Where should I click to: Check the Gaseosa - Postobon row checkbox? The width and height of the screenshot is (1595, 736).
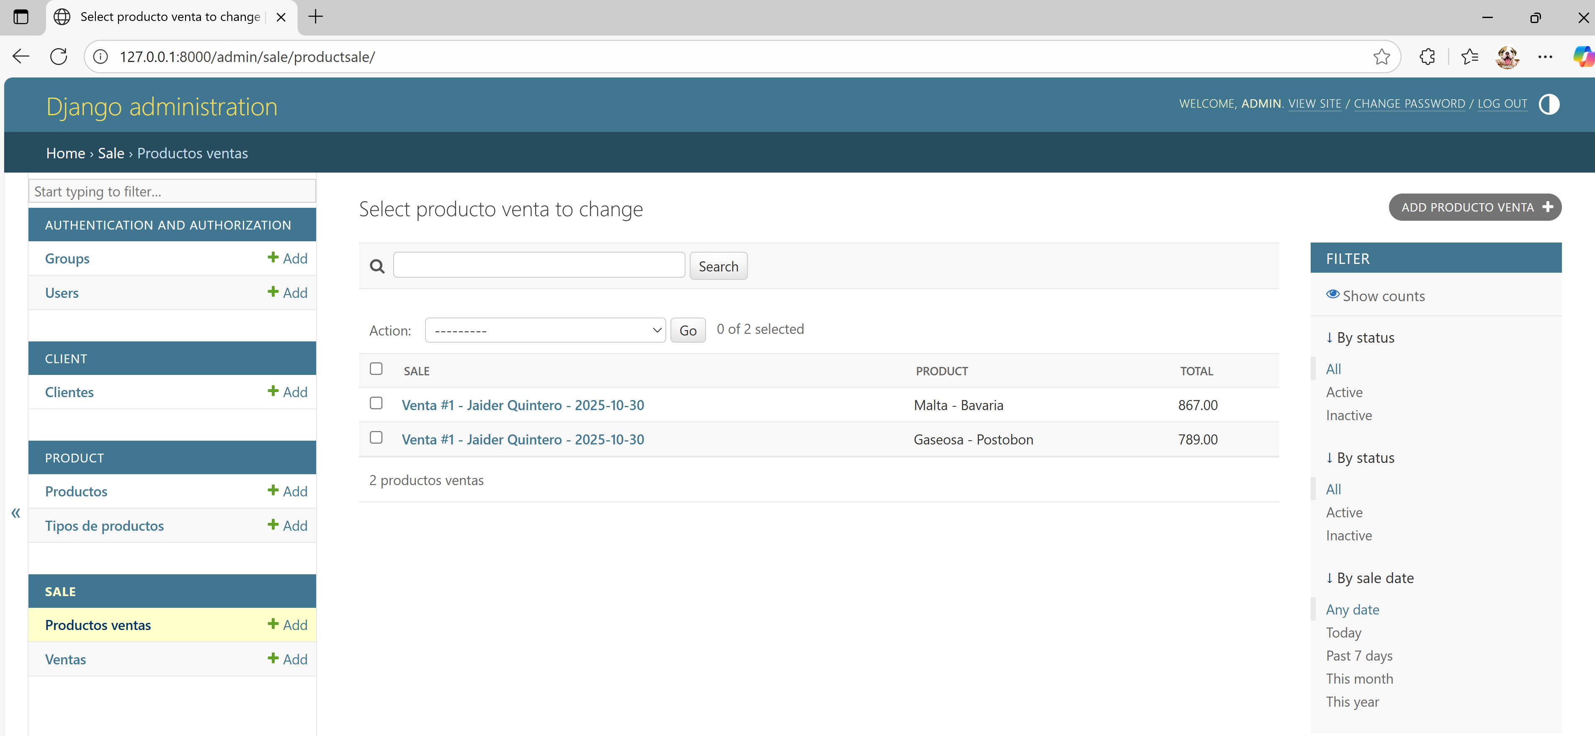[x=376, y=437]
